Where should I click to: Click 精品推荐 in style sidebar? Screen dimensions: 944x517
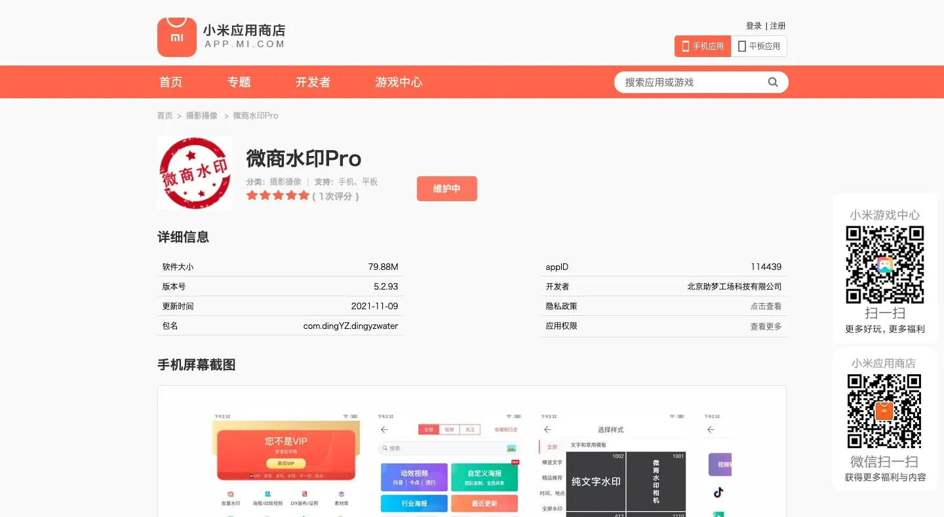(x=552, y=478)
